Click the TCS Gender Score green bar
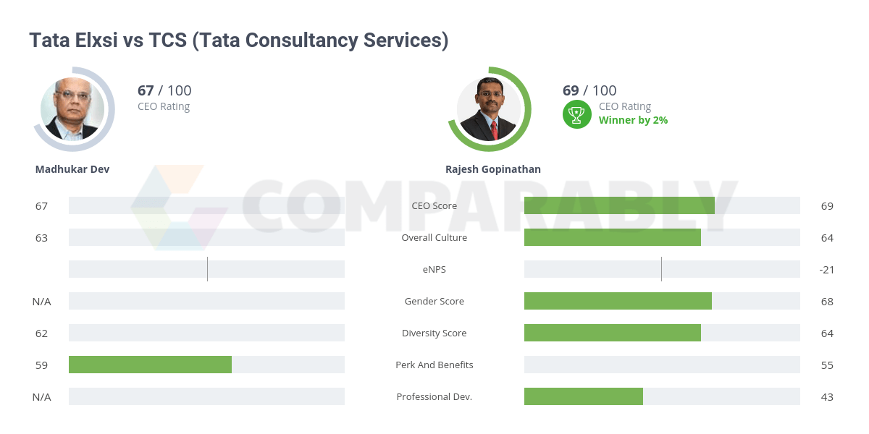The image size is (869, 434). click(618, 301)
